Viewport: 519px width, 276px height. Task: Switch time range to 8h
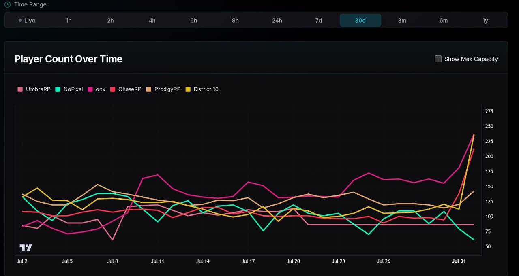tap(235, 20)
